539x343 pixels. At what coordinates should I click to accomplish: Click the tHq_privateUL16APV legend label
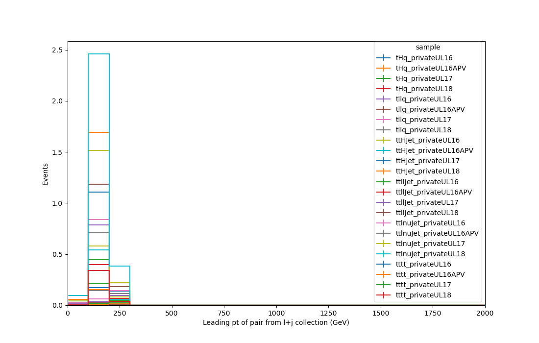(x=431, y=69)
